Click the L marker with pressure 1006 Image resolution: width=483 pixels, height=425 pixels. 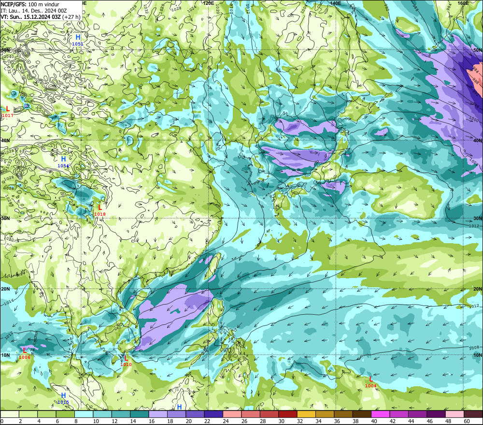coord(25,351)
